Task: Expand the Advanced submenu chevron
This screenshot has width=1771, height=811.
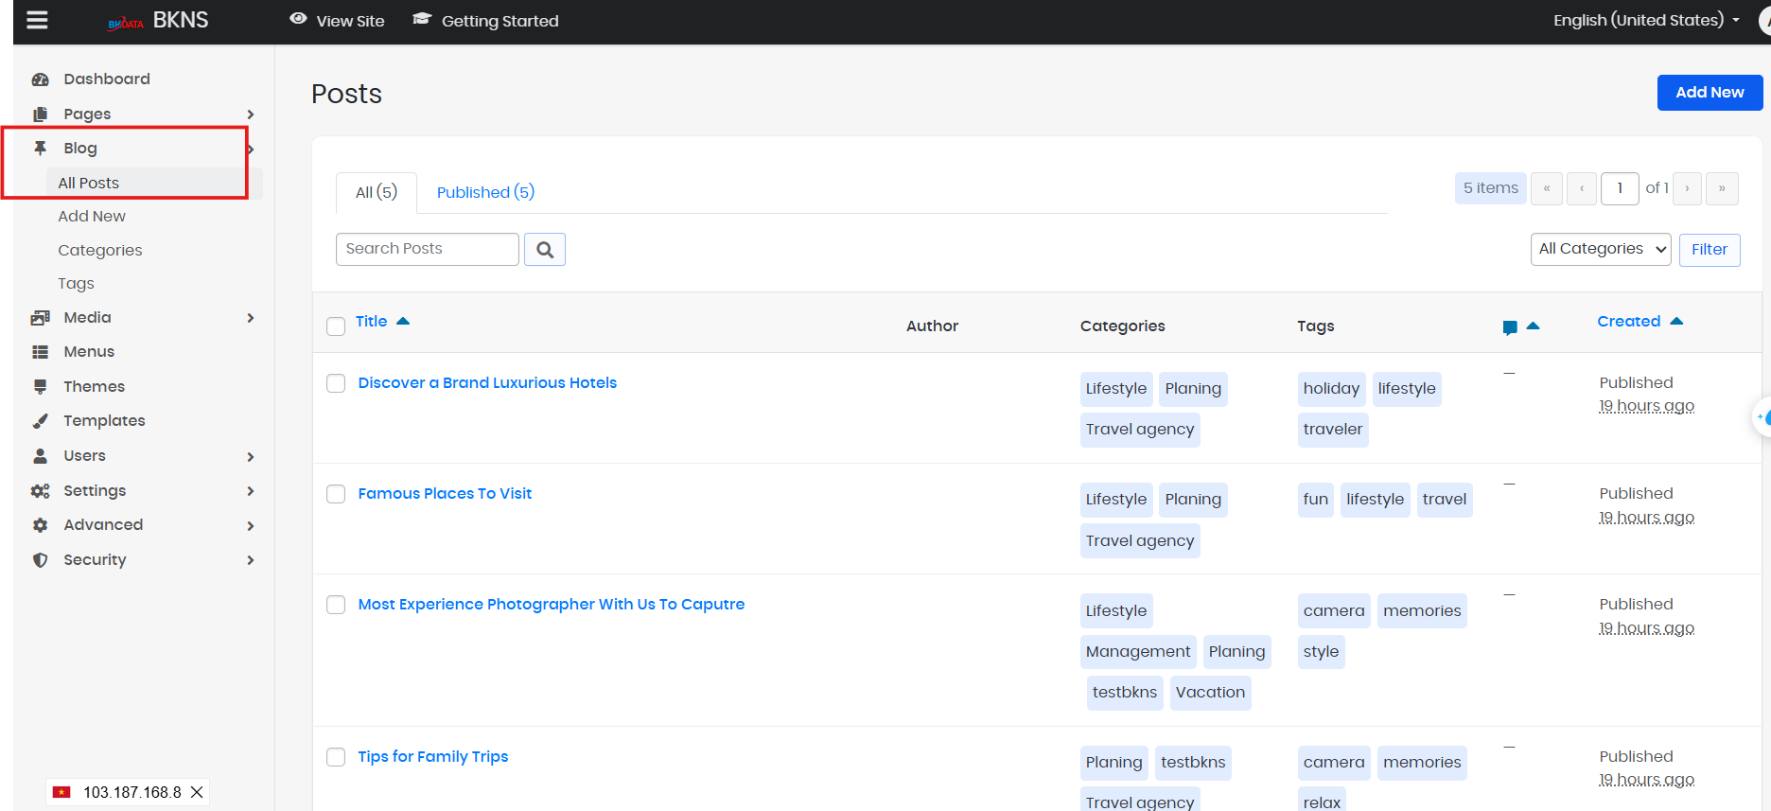Action: coord(251,526)
